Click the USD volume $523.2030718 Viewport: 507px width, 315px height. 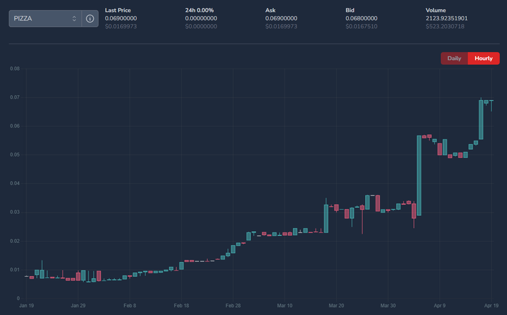tap(445, 26)
